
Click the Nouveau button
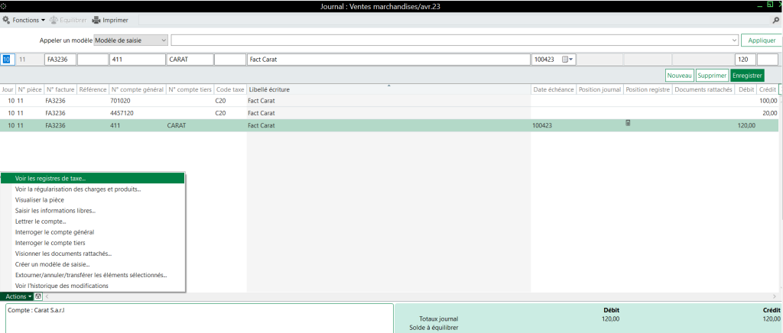point(679,76)
